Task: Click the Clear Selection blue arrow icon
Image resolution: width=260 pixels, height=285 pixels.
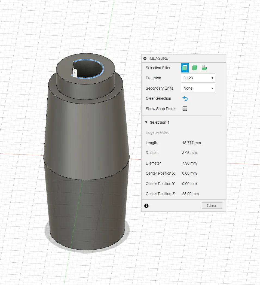Action: [x=185, y=99]
